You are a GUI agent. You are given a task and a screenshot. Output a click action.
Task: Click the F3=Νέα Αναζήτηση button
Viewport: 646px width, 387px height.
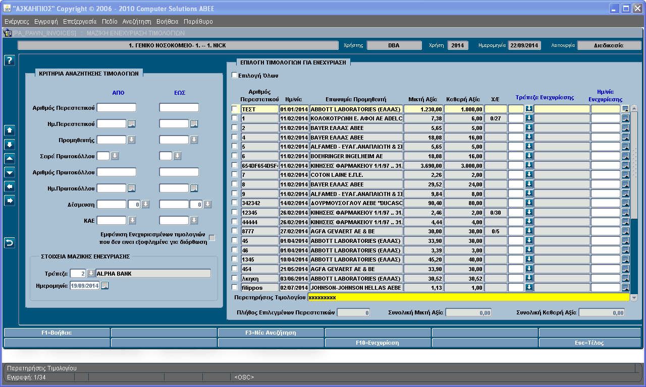pyautogui.click(x=271, y=333)
